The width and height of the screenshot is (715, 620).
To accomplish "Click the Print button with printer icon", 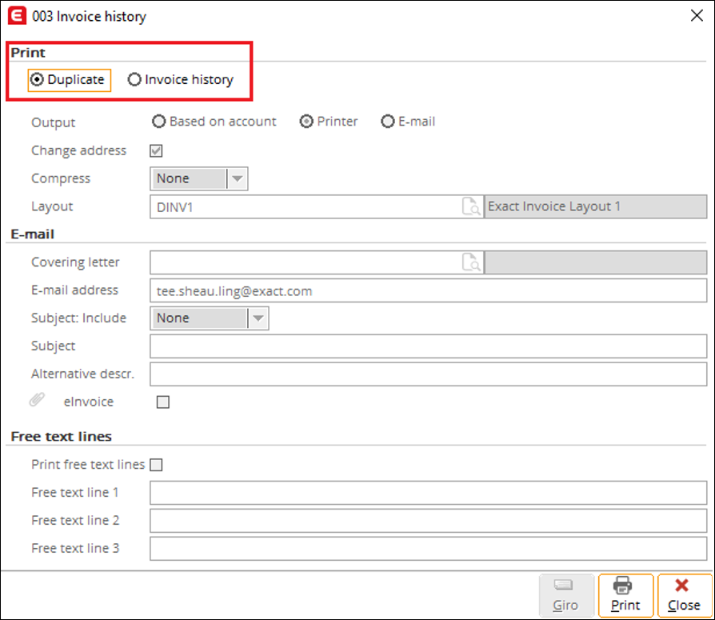I will click(x=625, y=595).
